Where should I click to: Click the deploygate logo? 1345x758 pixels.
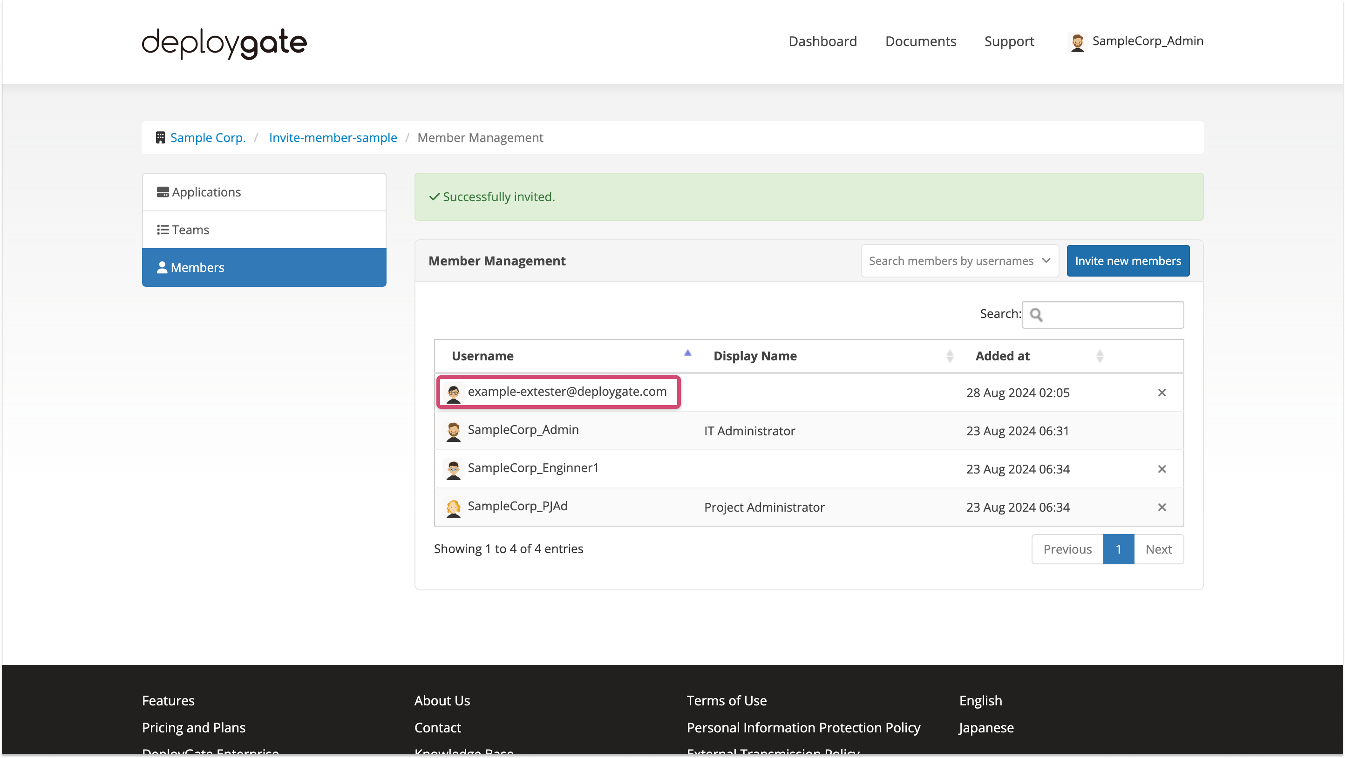(x=224, y=43)
